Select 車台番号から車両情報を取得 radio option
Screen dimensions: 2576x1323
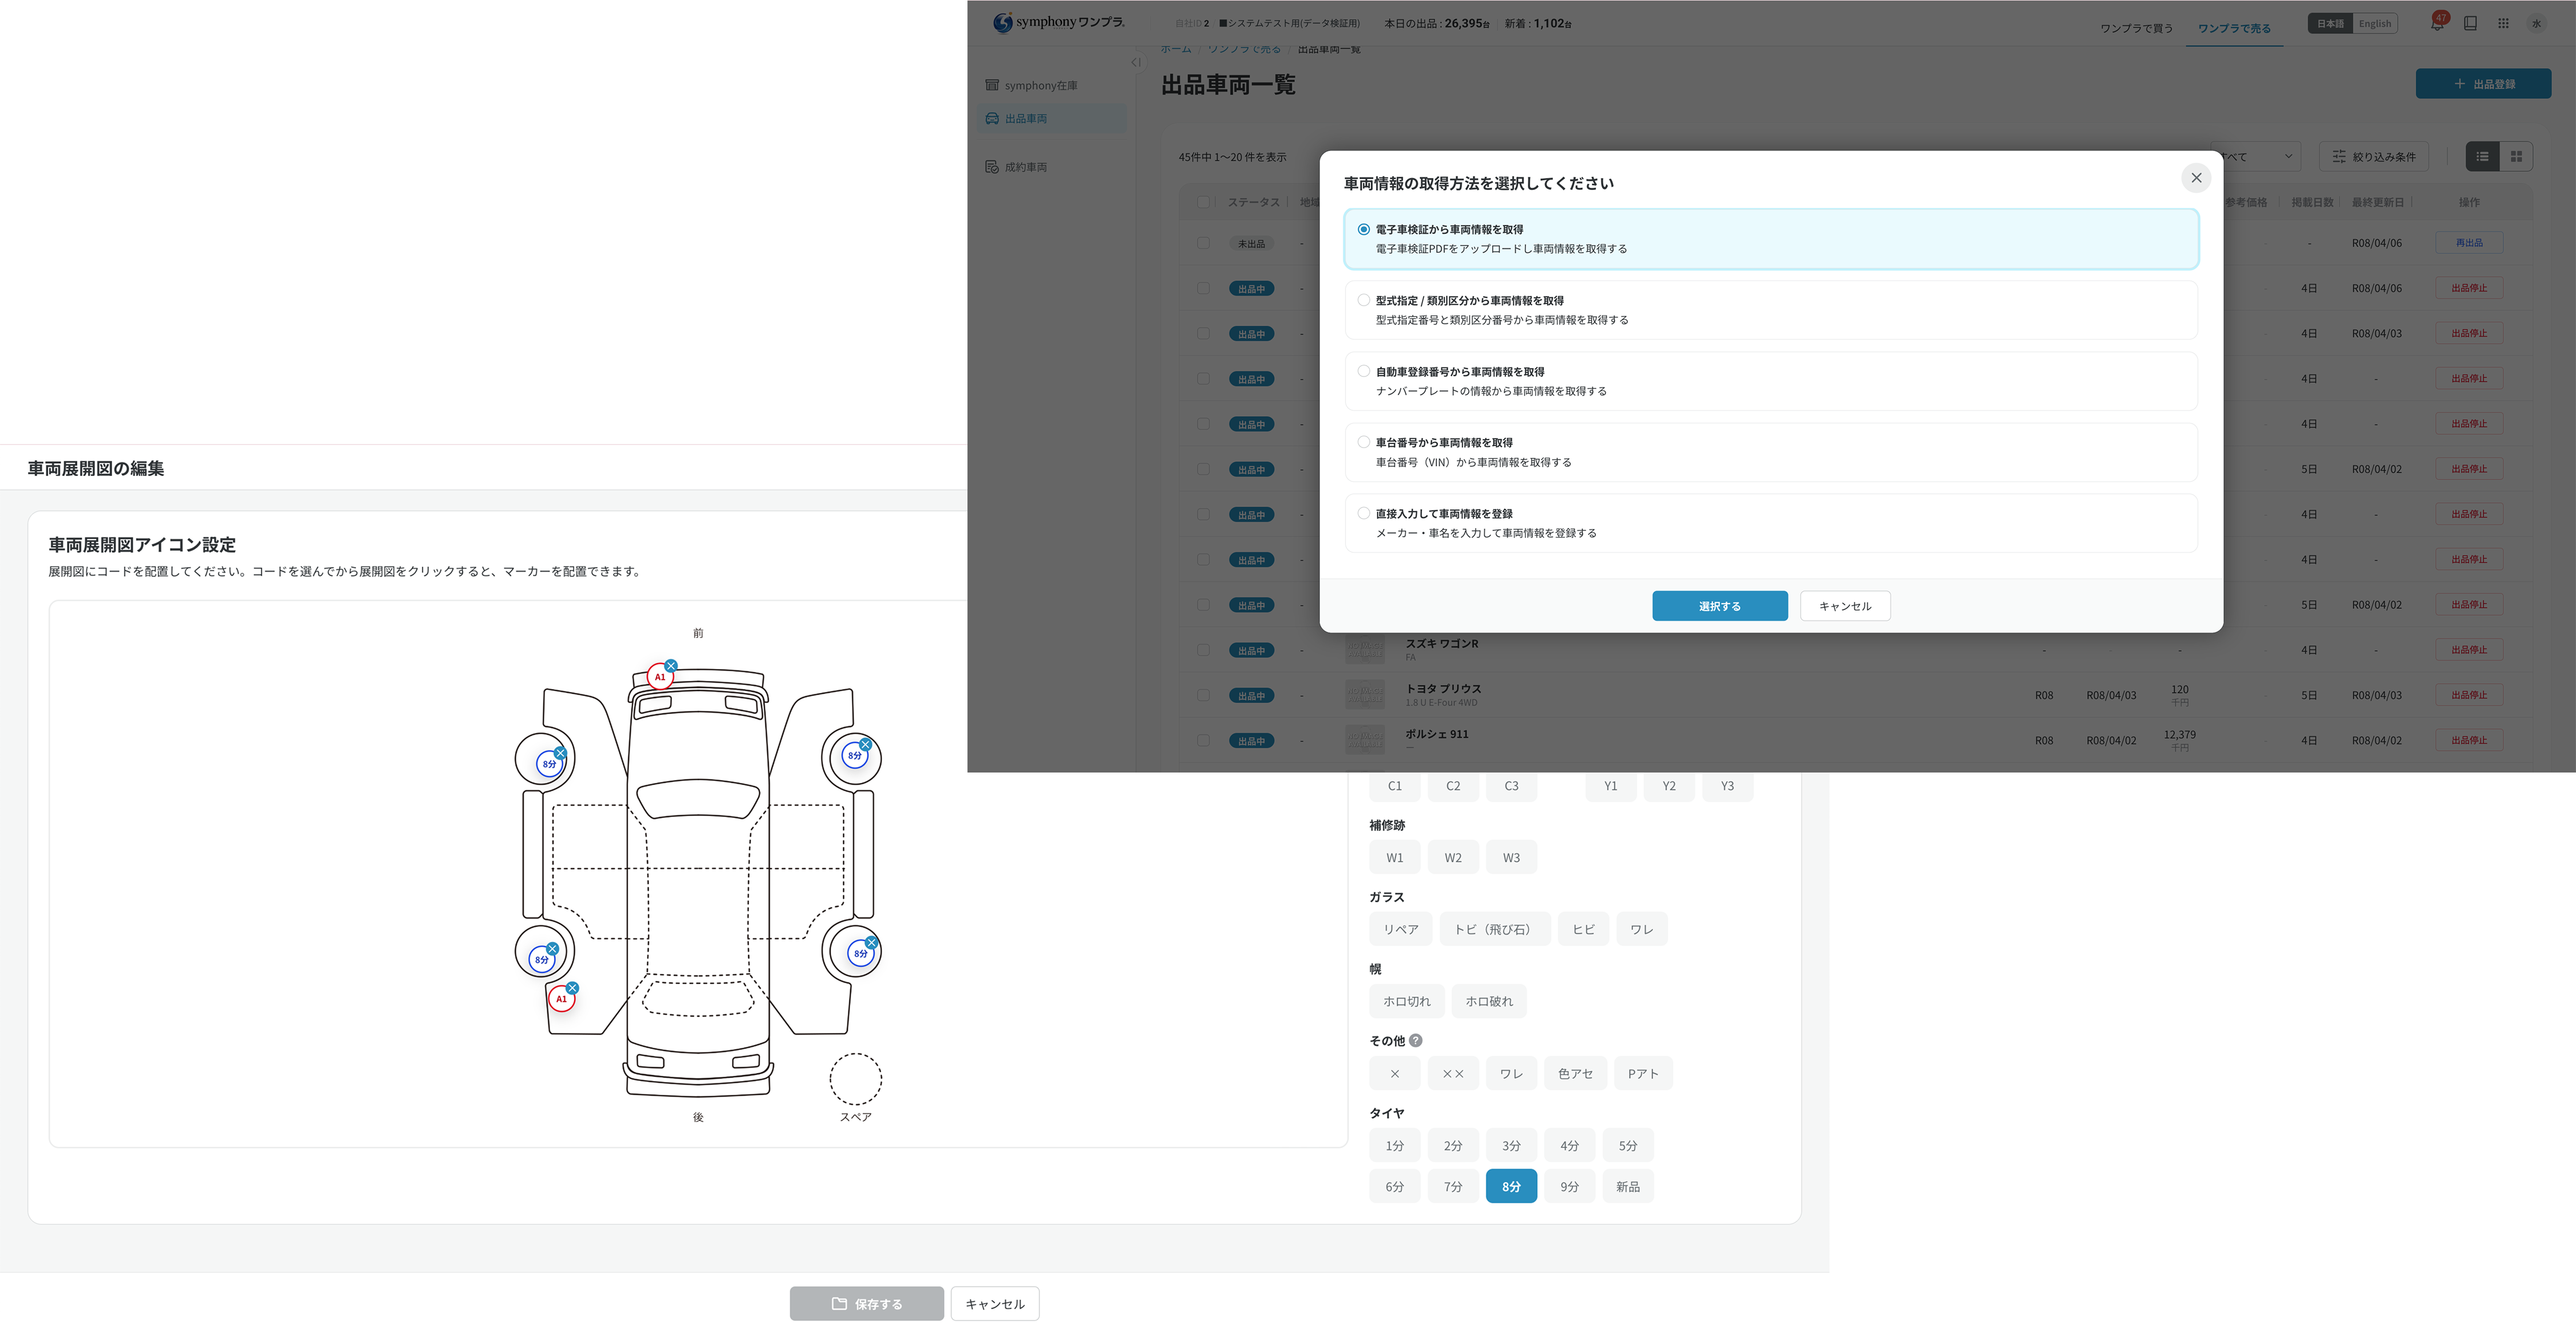point(1363,442)
